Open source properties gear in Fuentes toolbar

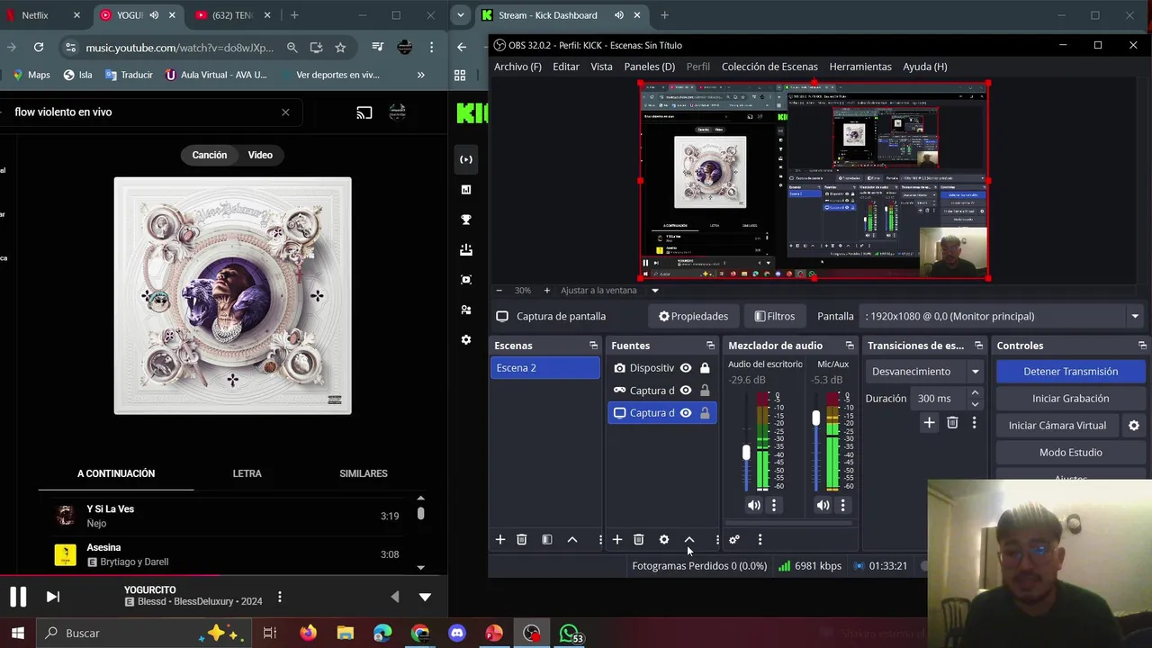click(664, 539)
